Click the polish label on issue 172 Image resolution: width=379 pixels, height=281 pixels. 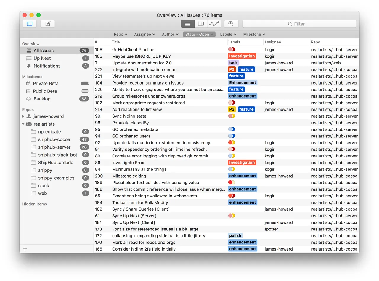[x=235, y=235]
